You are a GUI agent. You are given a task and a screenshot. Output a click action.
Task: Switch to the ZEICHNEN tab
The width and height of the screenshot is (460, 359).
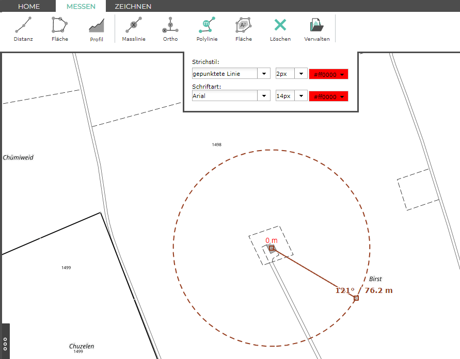point(133,6)
